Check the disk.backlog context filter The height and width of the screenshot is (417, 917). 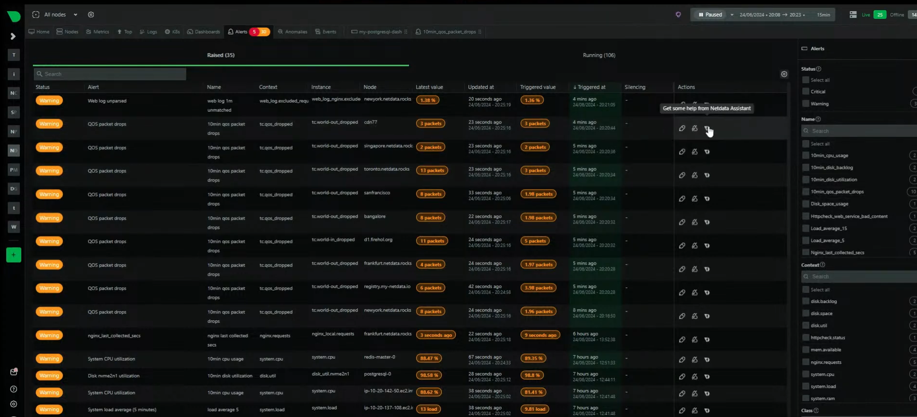(x=806, y=301)
